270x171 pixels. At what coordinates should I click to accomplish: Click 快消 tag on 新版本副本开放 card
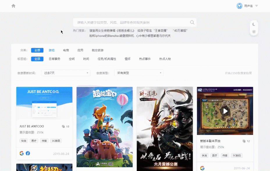click(204, 156)
